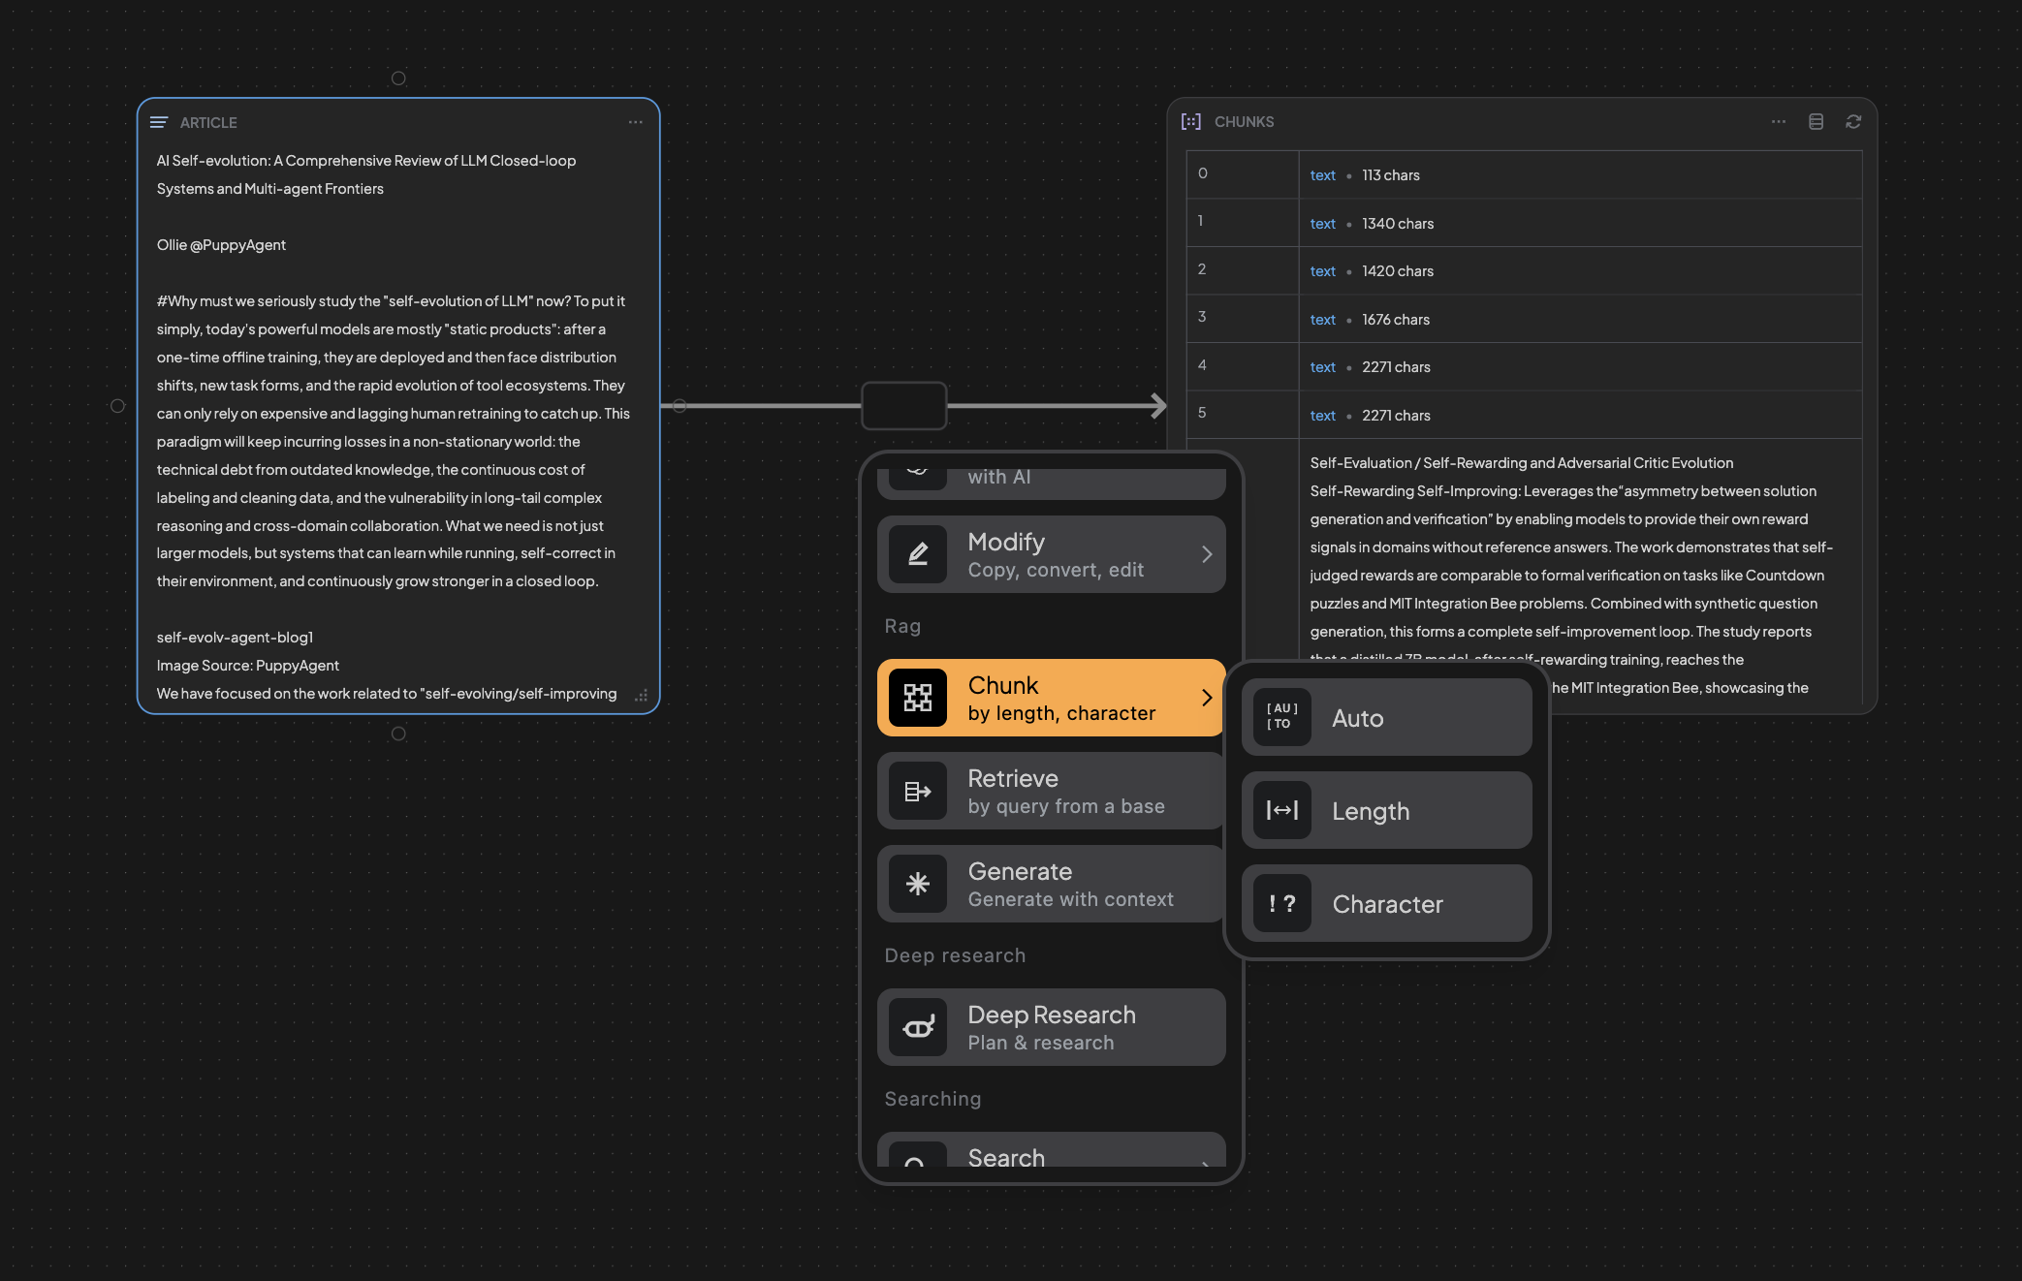Viewport: 2022px width, 1281px height.
Task: Click the Chunks block refresh icon
Action: click(1852, 121)
